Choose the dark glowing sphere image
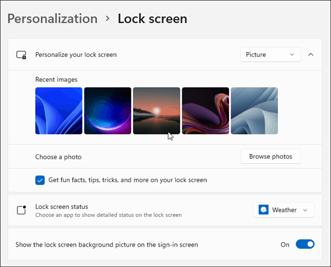This screenshot has width=331, height=267. (108, 111)
